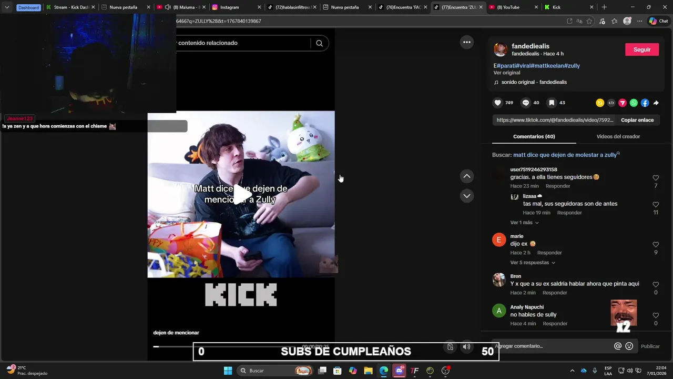Image resolution: width=673 pixels, height=379 pixels.
Task: Share via the red send-to-friends icon
Action: pyautogui.click(x=623, y=103)
